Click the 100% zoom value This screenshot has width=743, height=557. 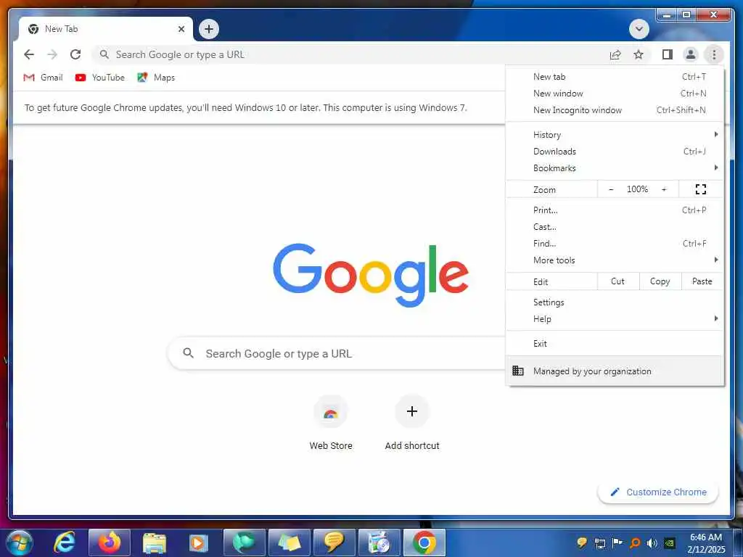(x=637, y=189)
